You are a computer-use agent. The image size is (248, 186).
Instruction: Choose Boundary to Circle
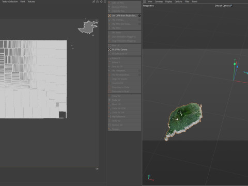125,87
